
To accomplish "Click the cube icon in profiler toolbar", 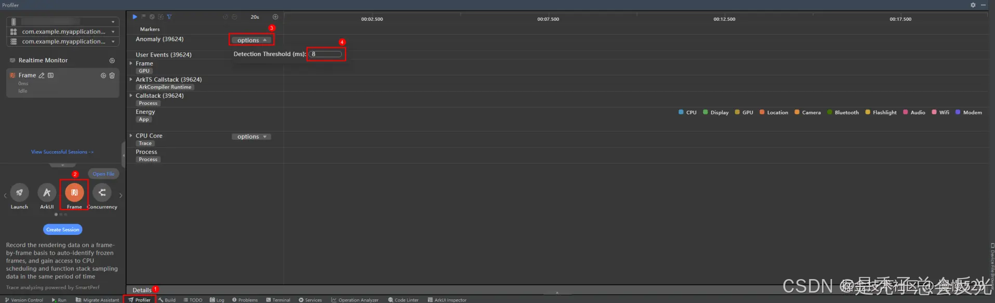I will coord(152,17).
